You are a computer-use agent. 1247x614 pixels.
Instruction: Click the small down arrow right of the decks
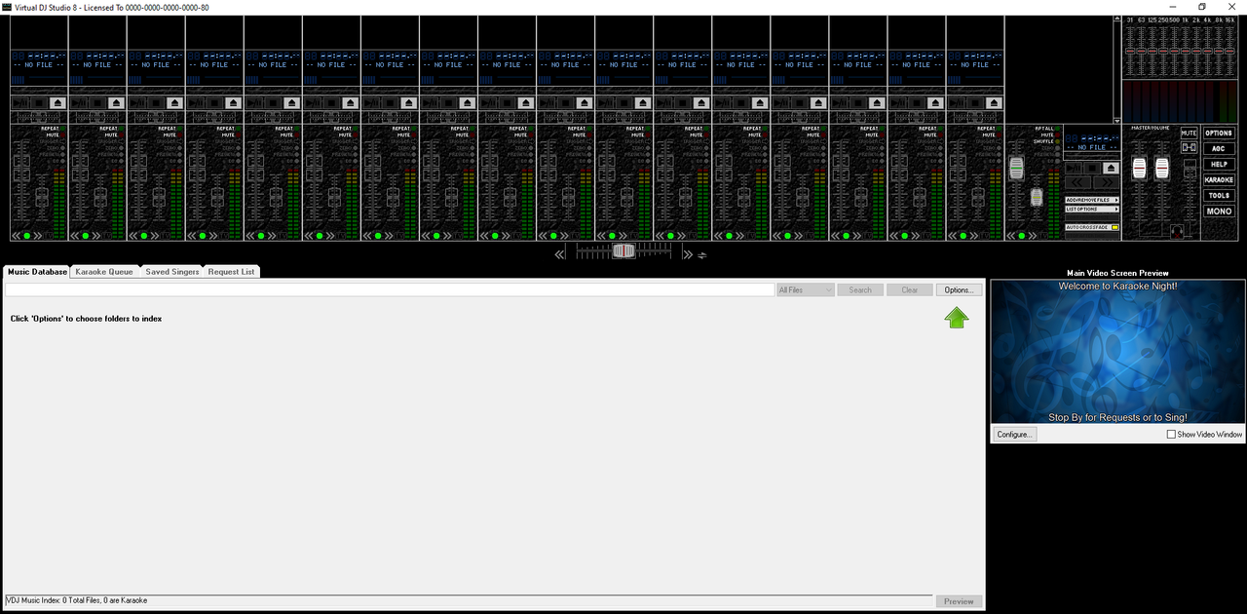click(x=1117, y=121)
